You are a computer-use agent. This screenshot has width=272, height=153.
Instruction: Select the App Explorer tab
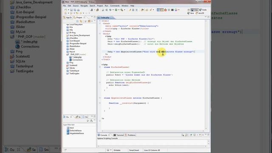click(x=68, y=17)
